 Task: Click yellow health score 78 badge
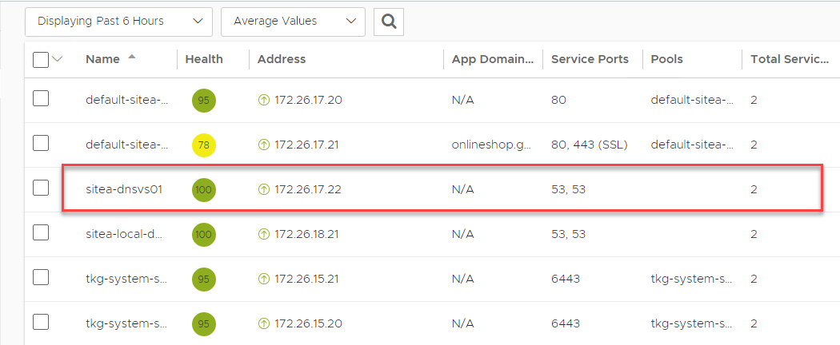pyautogui.click(x=204, y=145)
